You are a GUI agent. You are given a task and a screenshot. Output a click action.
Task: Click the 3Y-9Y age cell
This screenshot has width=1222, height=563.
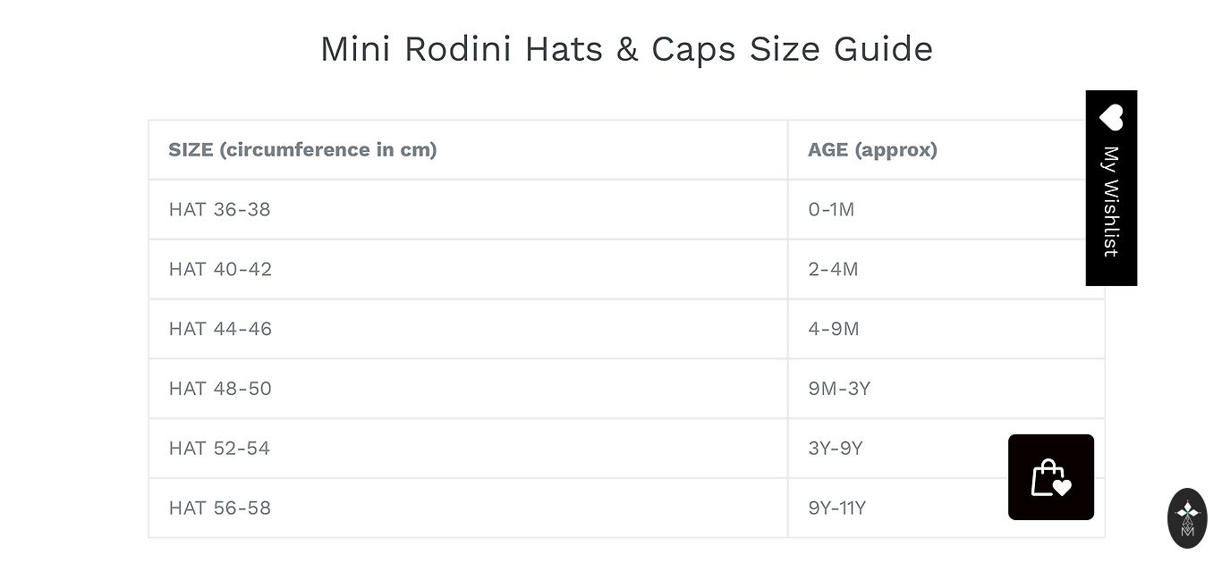coord(836,449)
